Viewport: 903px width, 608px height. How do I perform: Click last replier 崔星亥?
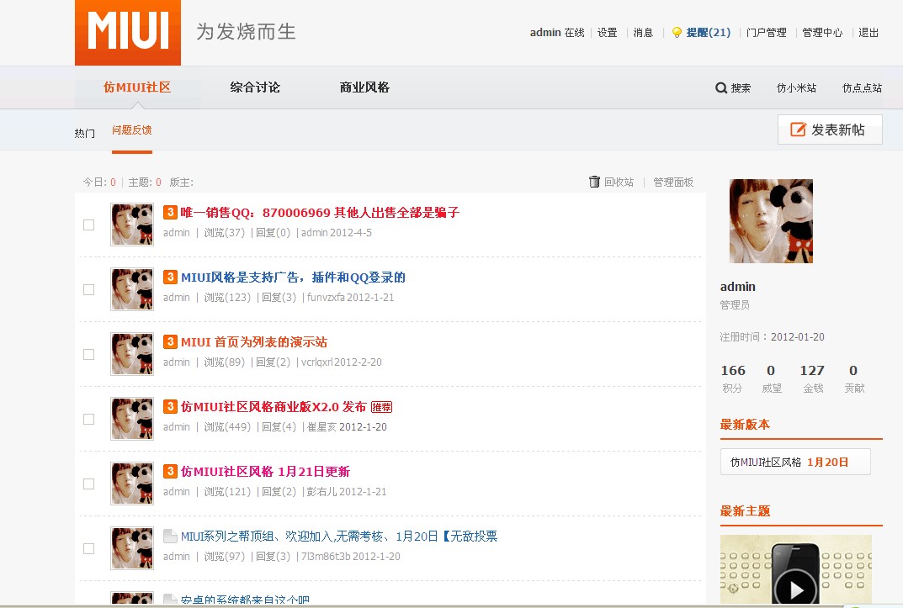pyautogui.click(x=321, y=427)
